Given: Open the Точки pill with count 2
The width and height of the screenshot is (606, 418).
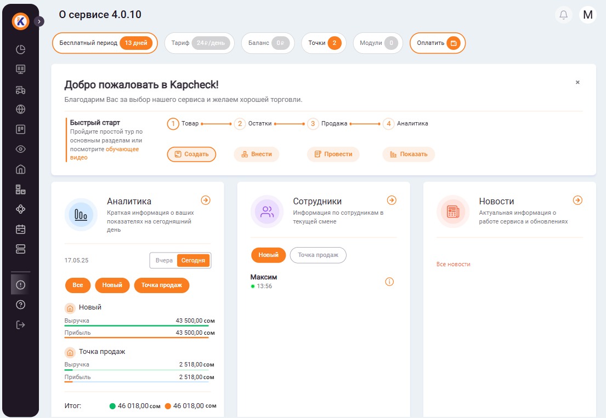Looking at the screenshot, I should pos(324,43).
